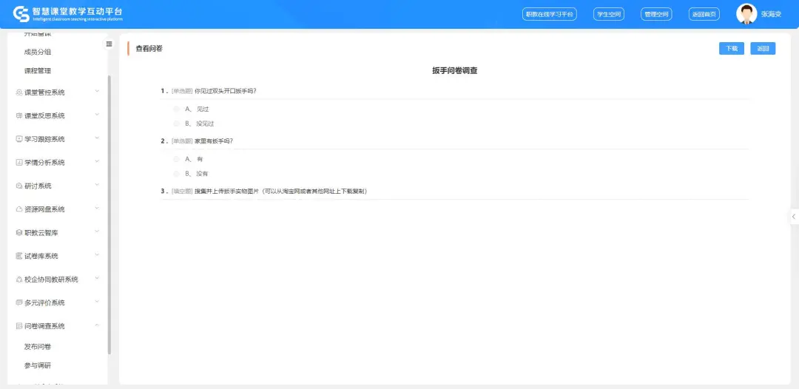The width and height of the screenshot is (799, 389).
Task: Expand the 多元评价系统 chevron
Action: click(97, 302)
